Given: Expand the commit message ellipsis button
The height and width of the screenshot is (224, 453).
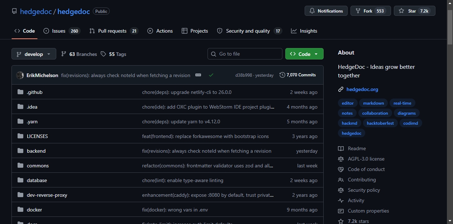Looking at the screenshot, I should point(198,75).
